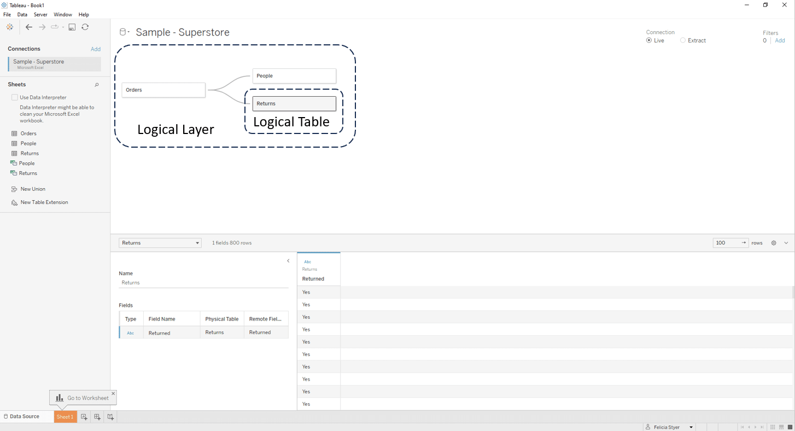Click the search icon beside Sheets

tap(97, 85)
